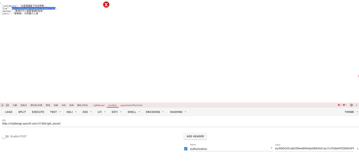
Task: Click the element inspector picker icon
Action: click(x=2, y=105)
